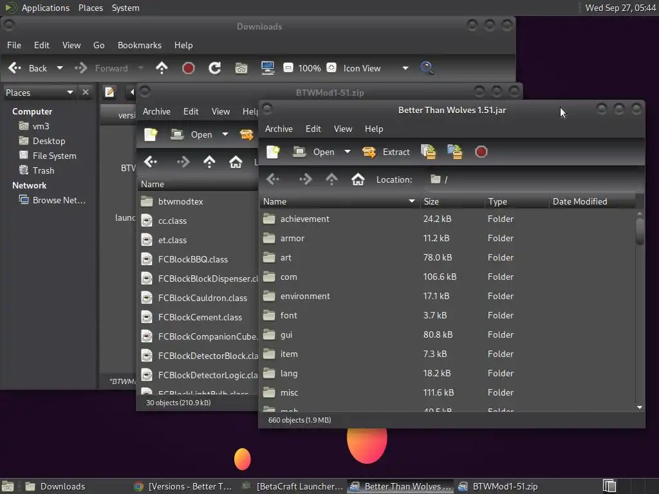The width and height of the screenshot is (659, 494).
Task: Open Archive menu in Better Than Wolves jar window
Action: [279, 129]
